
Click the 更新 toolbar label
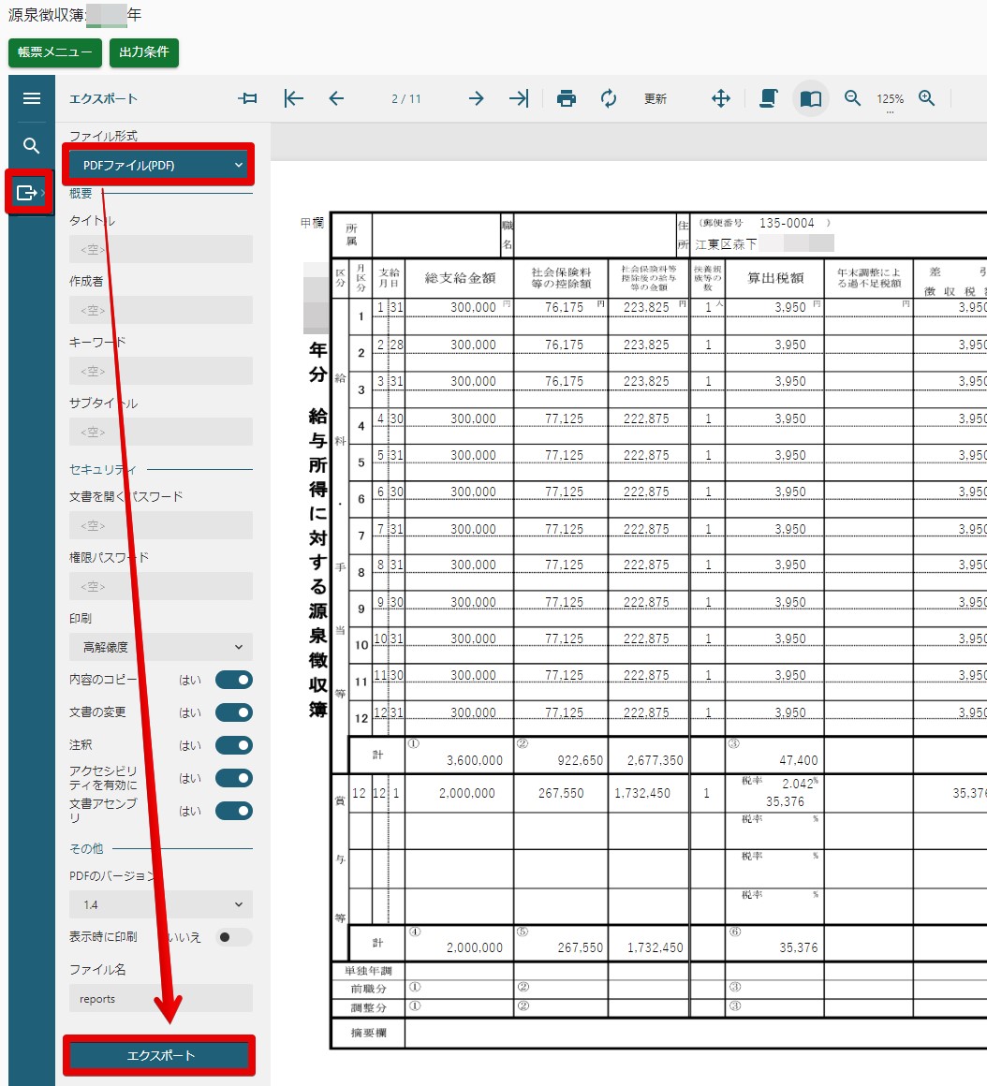(x=656, y=99)
